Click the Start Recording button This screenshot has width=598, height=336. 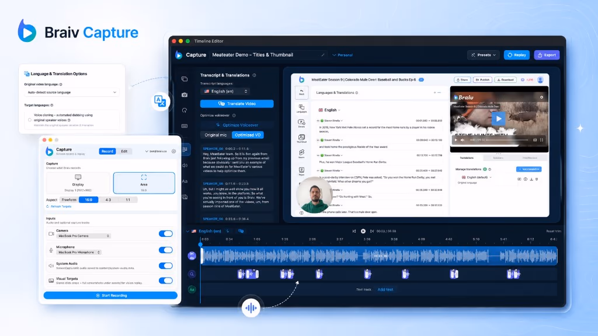110,295
